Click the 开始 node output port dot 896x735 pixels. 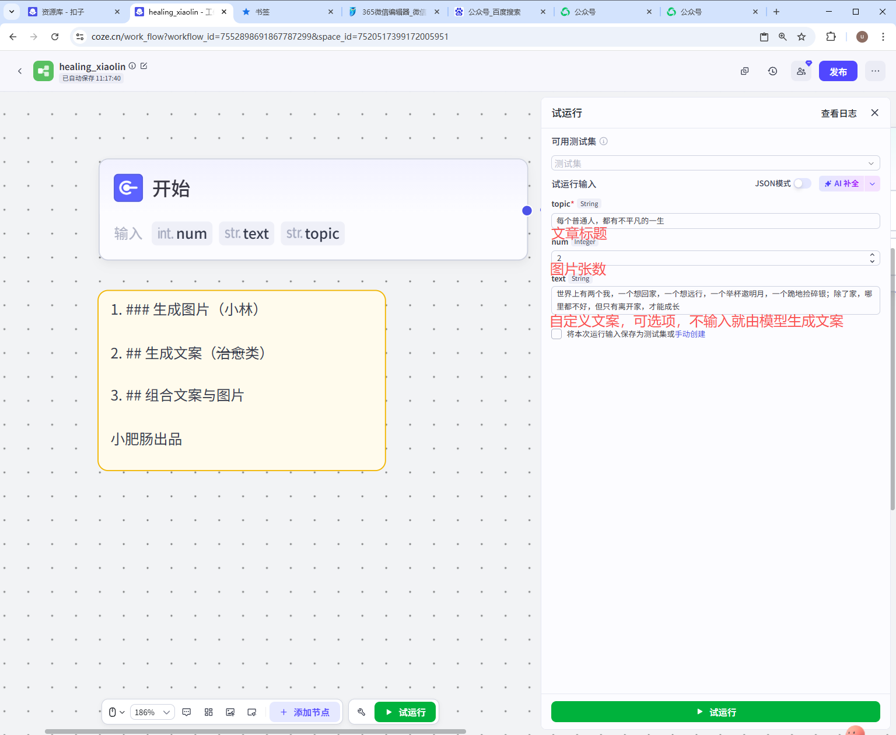point(527,211)
